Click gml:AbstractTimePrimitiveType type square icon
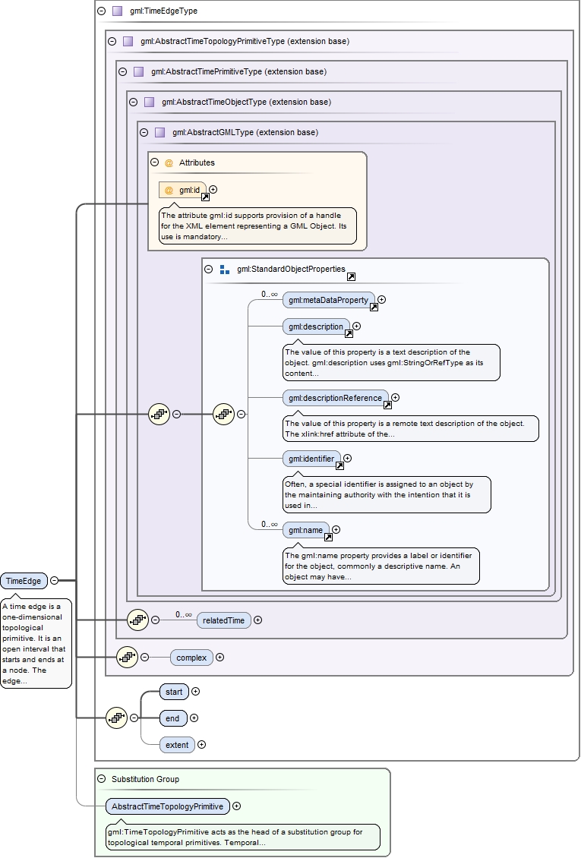 [x=138, y=71]
